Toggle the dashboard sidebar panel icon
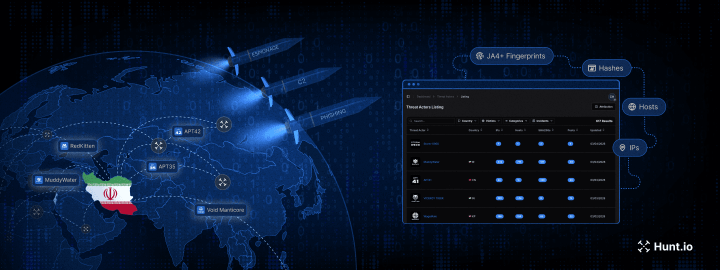The height and width of the screenshot is (270, 720). tap(408, 96)
